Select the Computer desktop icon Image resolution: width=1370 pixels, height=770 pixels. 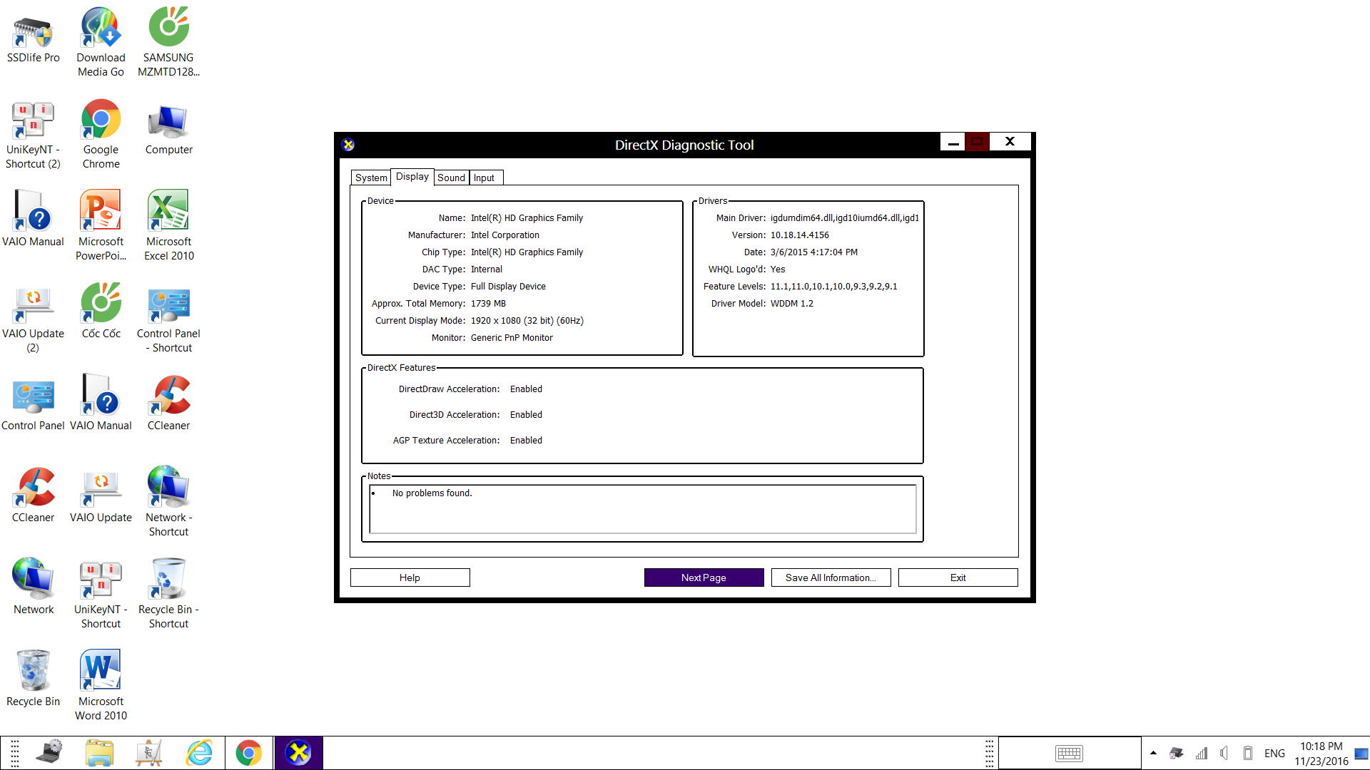168,128
